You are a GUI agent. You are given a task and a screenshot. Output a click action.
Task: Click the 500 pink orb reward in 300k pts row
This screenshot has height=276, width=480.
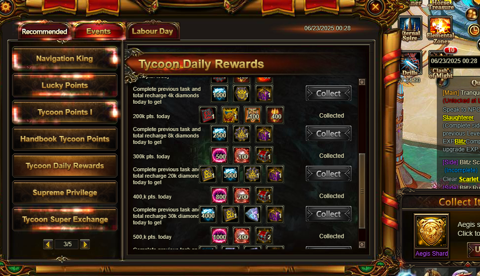point(219,155)
